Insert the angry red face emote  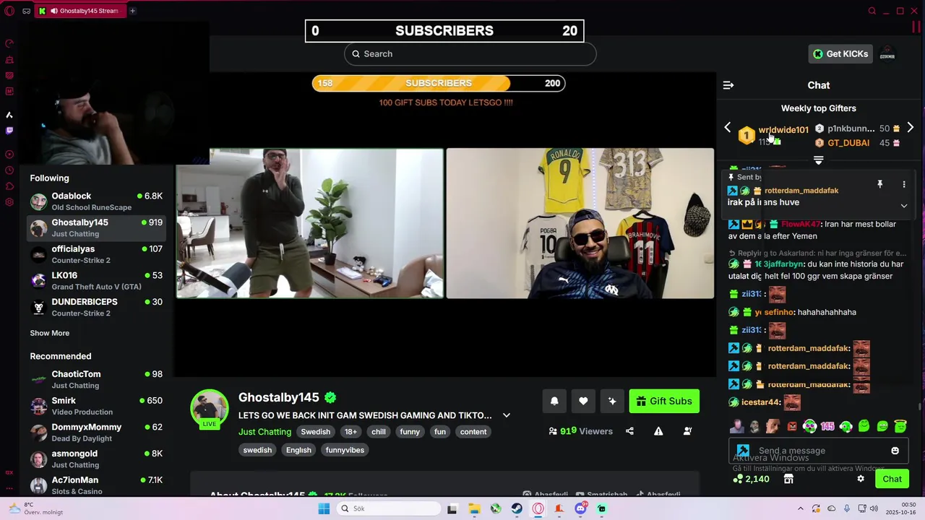tap(791, 426)
